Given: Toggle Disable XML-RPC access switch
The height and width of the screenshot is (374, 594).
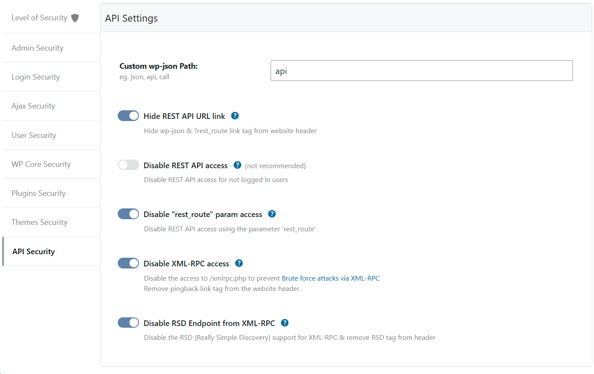Looking at the screenshot, I should tap(128, 263).
